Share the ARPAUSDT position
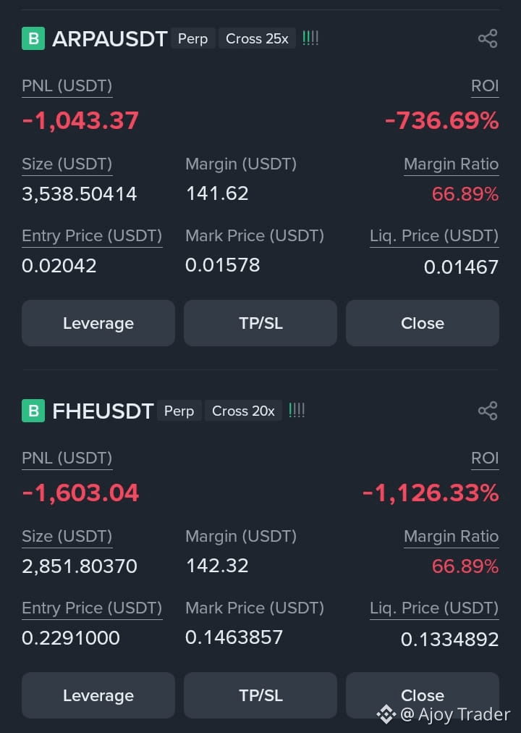The width and height of the screenshot is (521, 733). (x=488, y=39)
